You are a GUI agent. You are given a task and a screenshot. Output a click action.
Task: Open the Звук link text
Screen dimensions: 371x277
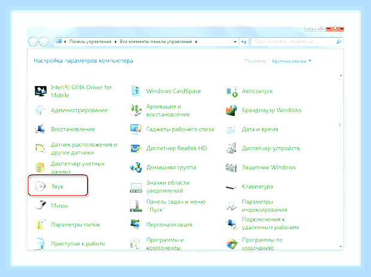point(57,187)
